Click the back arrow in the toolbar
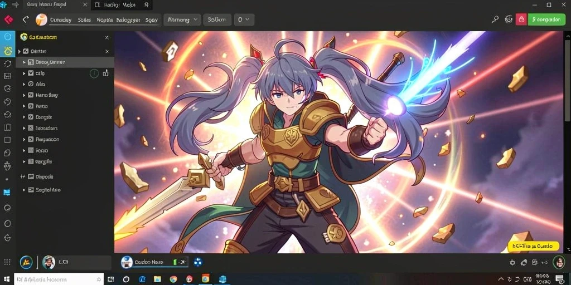 pyautogui.click(x=25, y=19)
